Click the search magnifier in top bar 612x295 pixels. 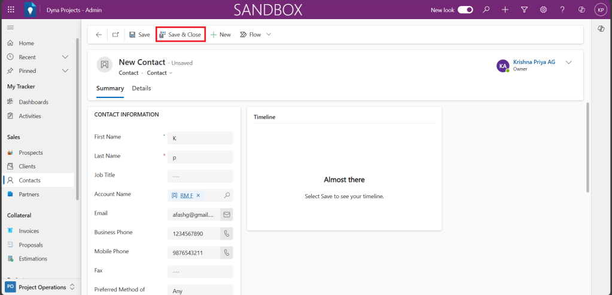coord(486,10)
